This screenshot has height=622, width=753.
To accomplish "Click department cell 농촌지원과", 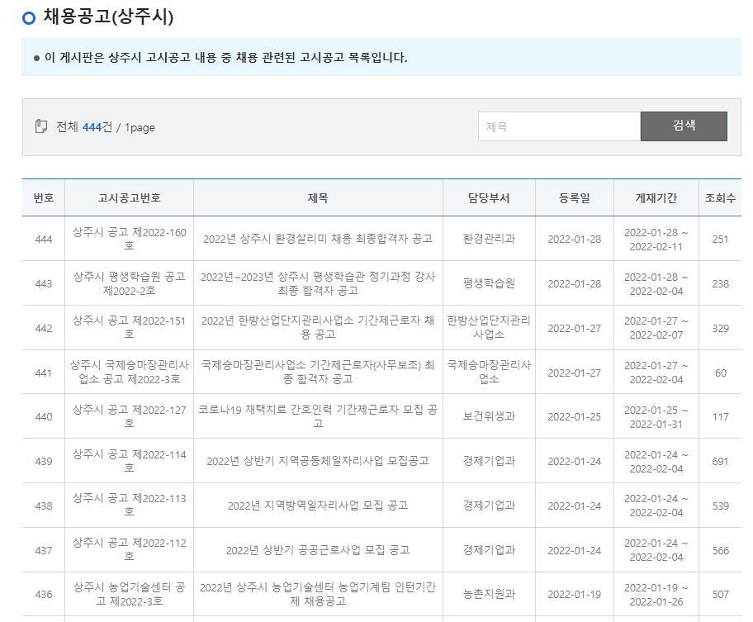I will pos(489,594).
